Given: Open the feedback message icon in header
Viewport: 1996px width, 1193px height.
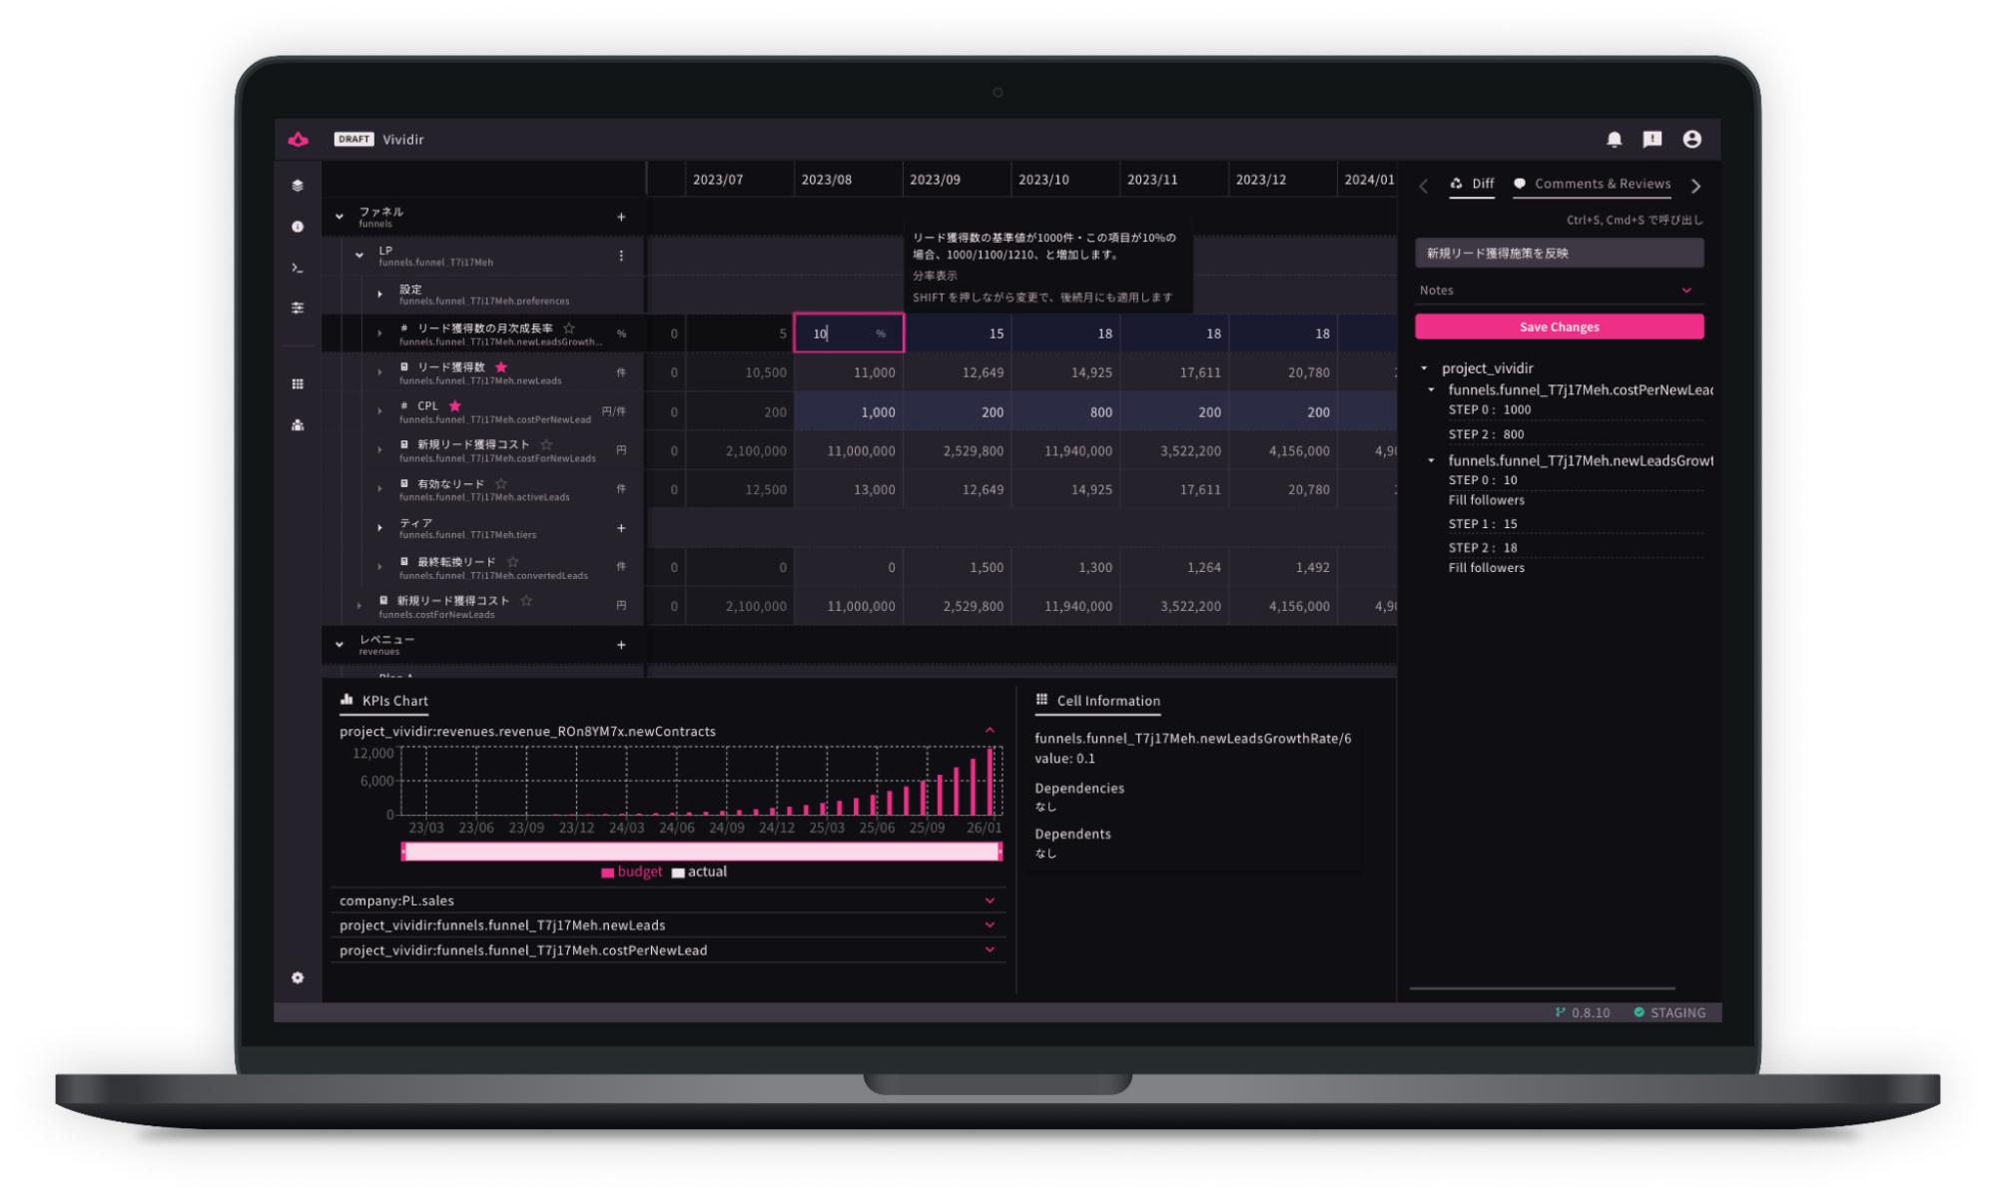Looking at the screenshot, I should pos(1653,140).
